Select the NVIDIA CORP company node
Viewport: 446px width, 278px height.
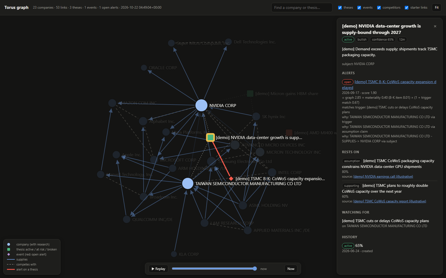tap(201, 105)
